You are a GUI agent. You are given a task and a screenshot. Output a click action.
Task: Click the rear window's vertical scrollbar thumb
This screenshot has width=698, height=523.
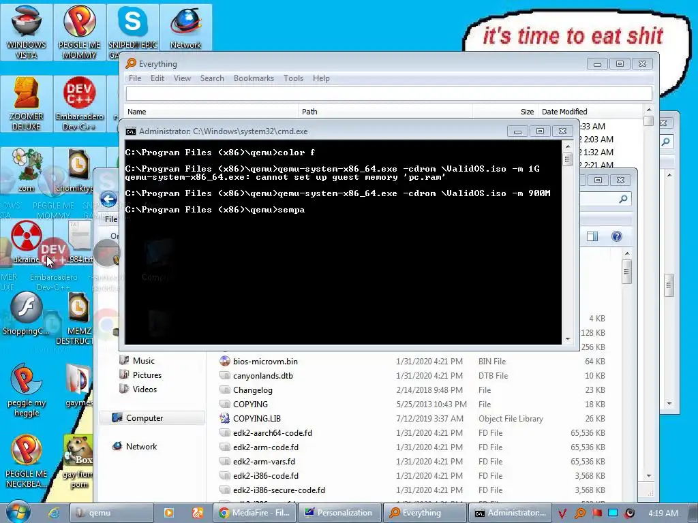point(669,285)
